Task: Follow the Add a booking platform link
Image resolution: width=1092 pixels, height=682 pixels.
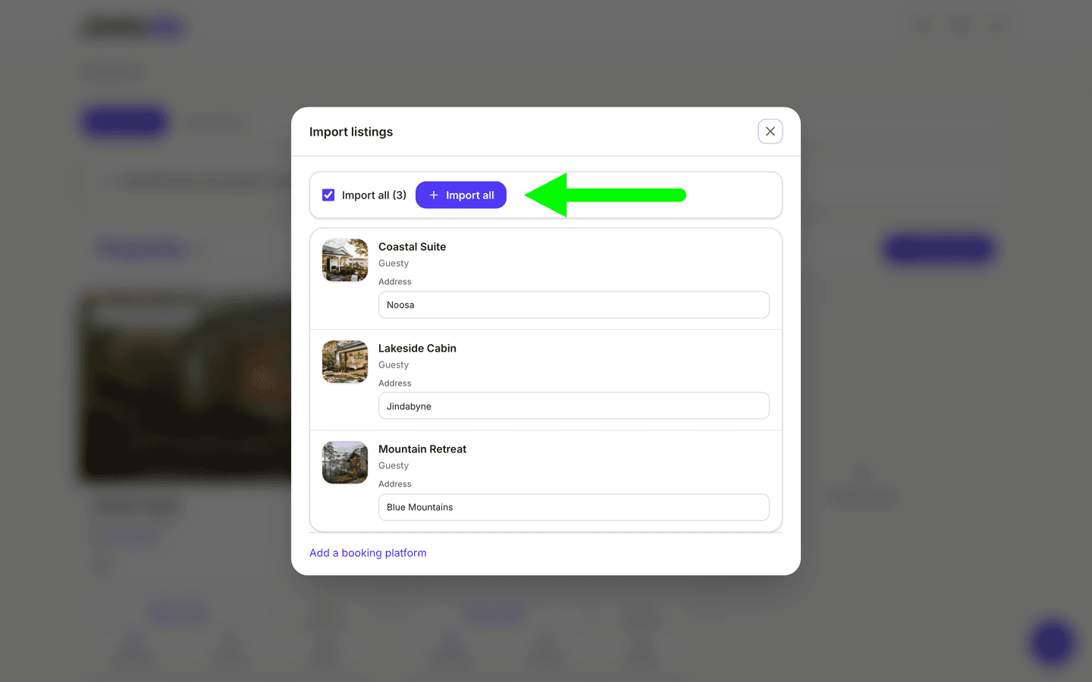Action: pos(368,553)
